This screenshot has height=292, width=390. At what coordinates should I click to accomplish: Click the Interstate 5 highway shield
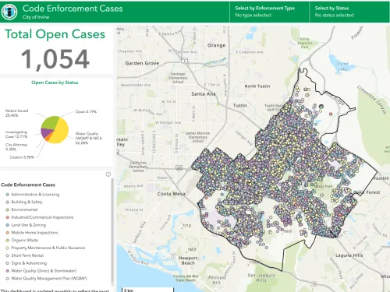[184, 61]
